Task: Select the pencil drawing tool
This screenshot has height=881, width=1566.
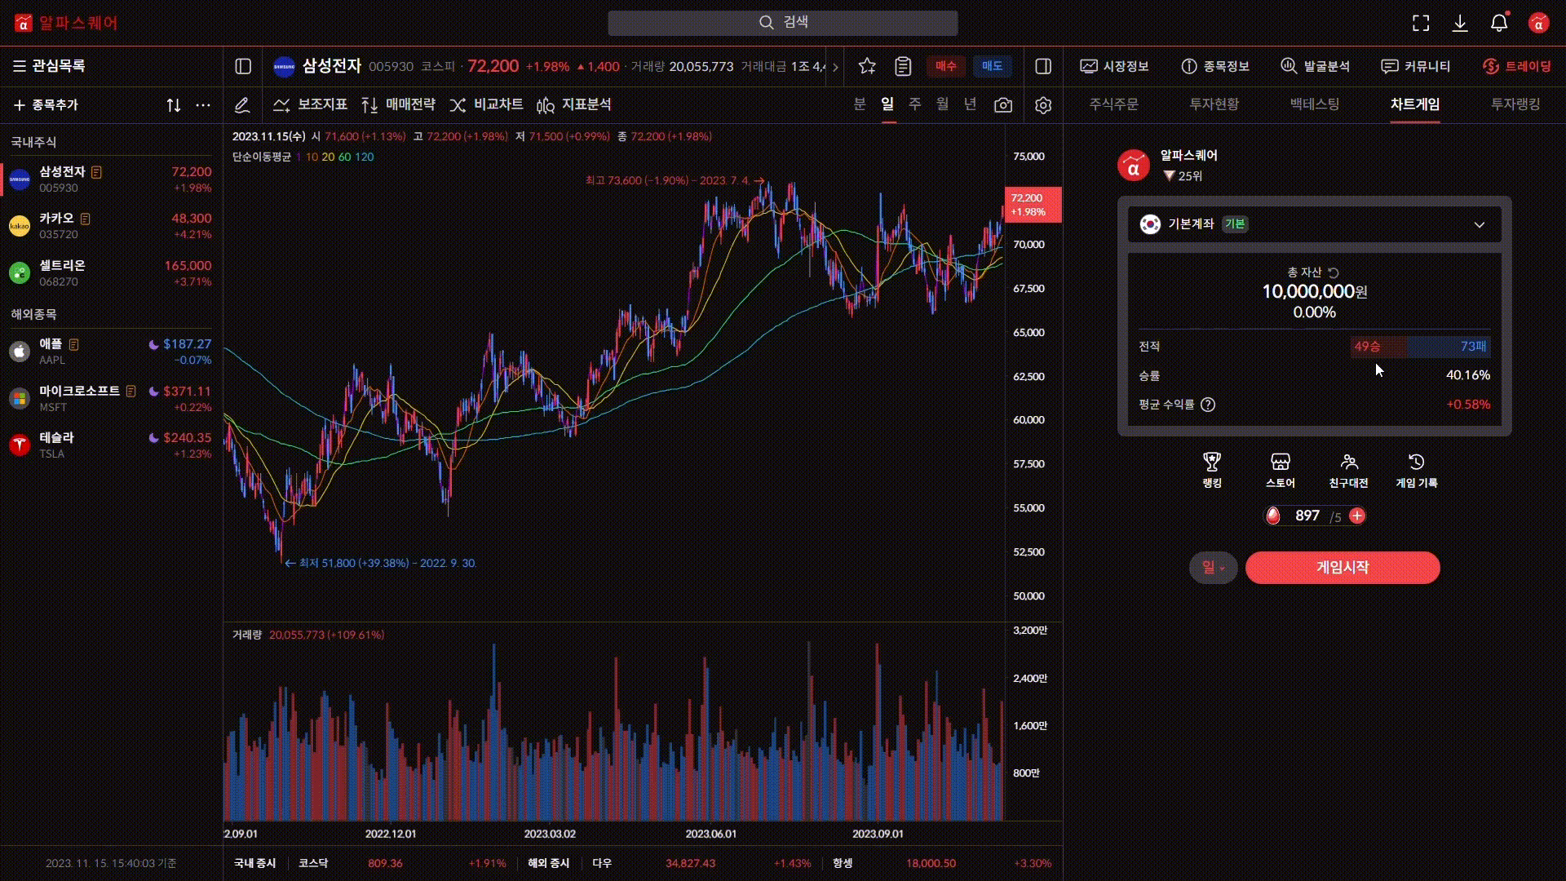Action: 241,105
